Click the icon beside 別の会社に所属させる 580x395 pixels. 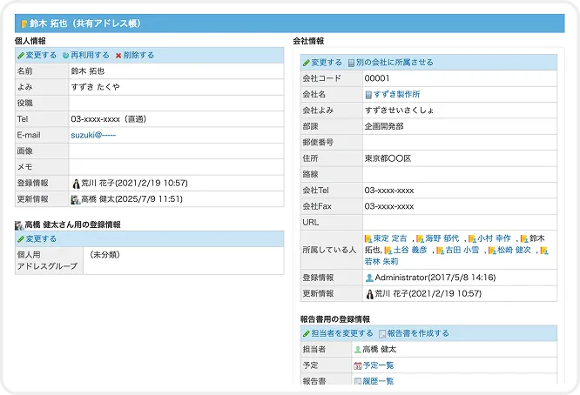[x=351, y=63]
